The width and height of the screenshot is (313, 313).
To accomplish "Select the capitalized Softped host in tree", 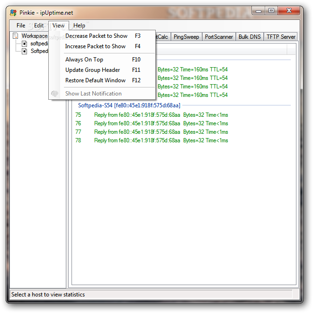I will point(39,51).
